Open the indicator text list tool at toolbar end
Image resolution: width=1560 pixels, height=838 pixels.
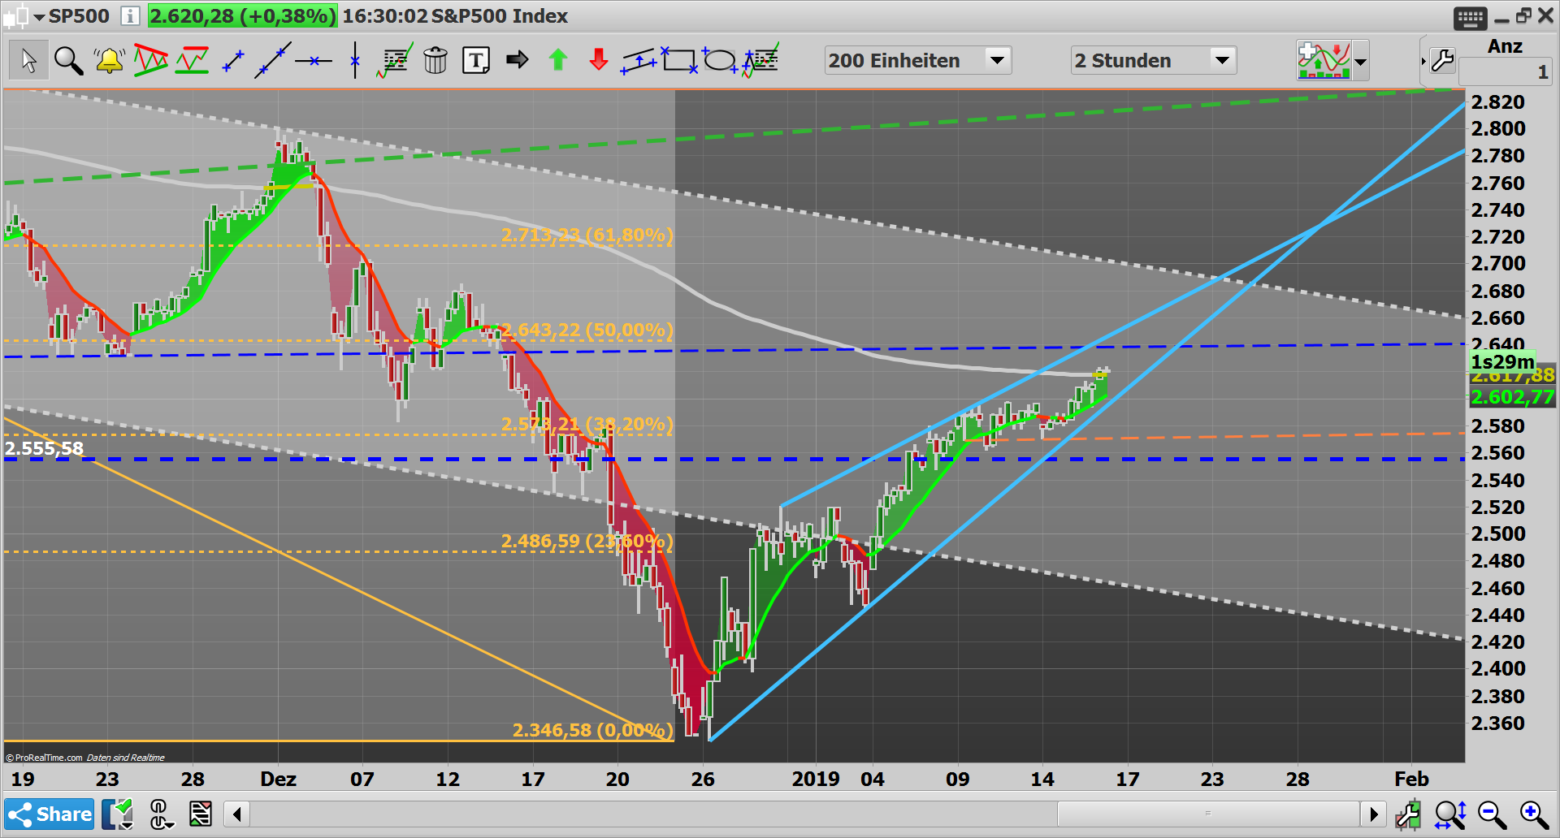760,60
